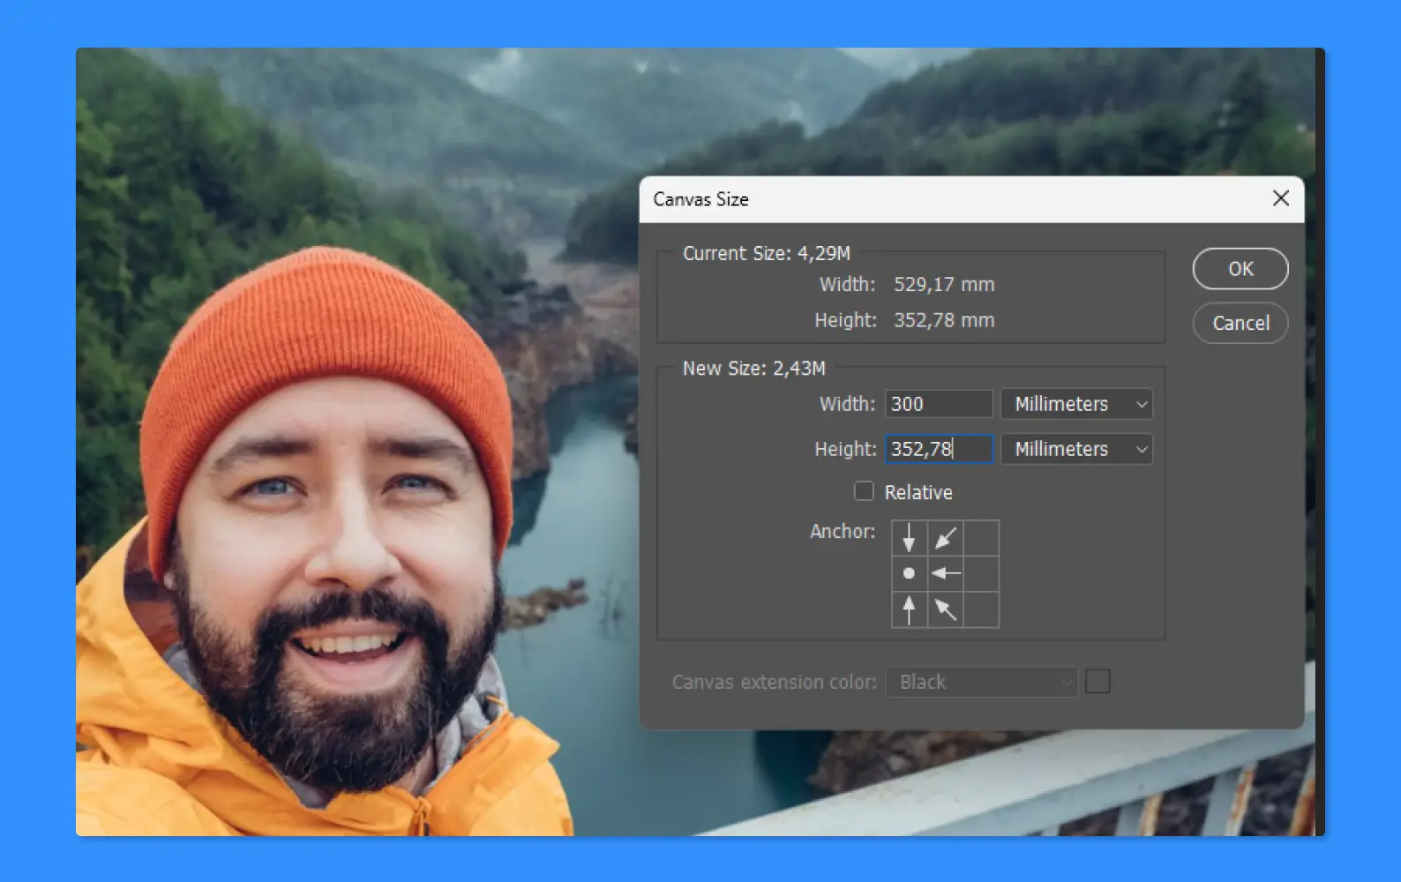Set anchor to middle-right empty cell

pos(981,573)
